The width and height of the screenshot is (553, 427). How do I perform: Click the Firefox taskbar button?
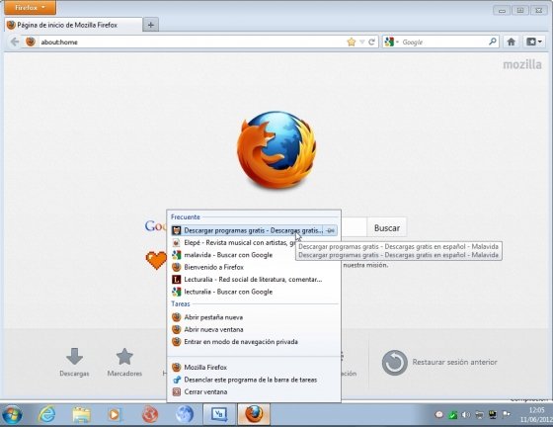coord(254,414)
